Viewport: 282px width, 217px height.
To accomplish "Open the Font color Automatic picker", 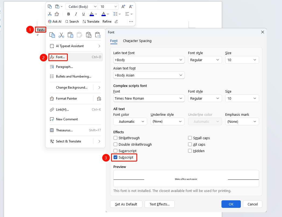I will tap(130, 121).
